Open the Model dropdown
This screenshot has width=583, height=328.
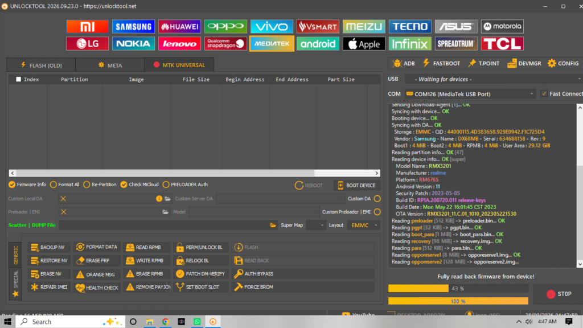[x=254, y=212]
